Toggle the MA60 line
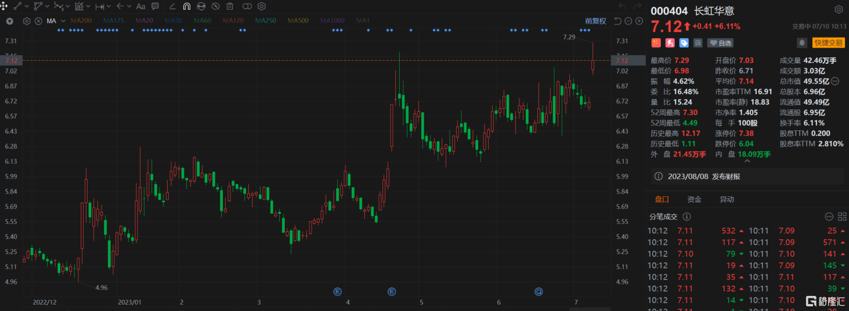Screen dimensions: 849x311 pos(202,21)
